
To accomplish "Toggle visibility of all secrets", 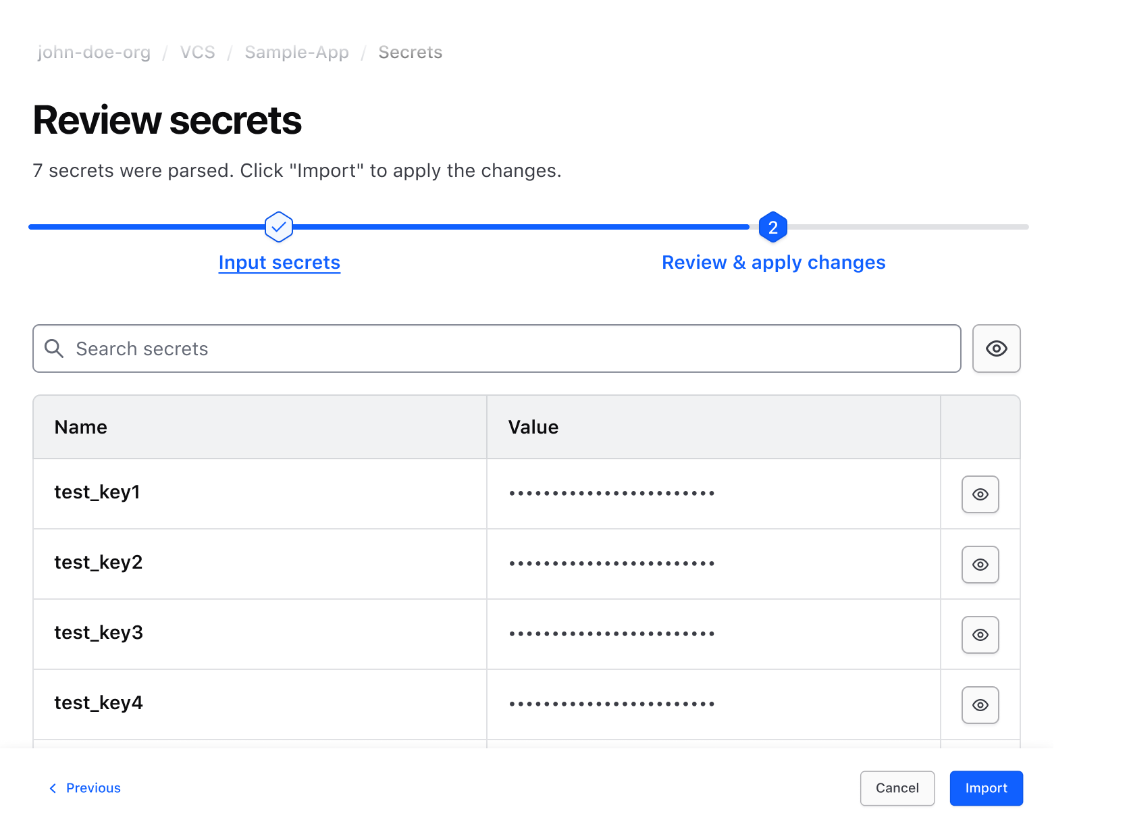I will click(x=996, y=348).
